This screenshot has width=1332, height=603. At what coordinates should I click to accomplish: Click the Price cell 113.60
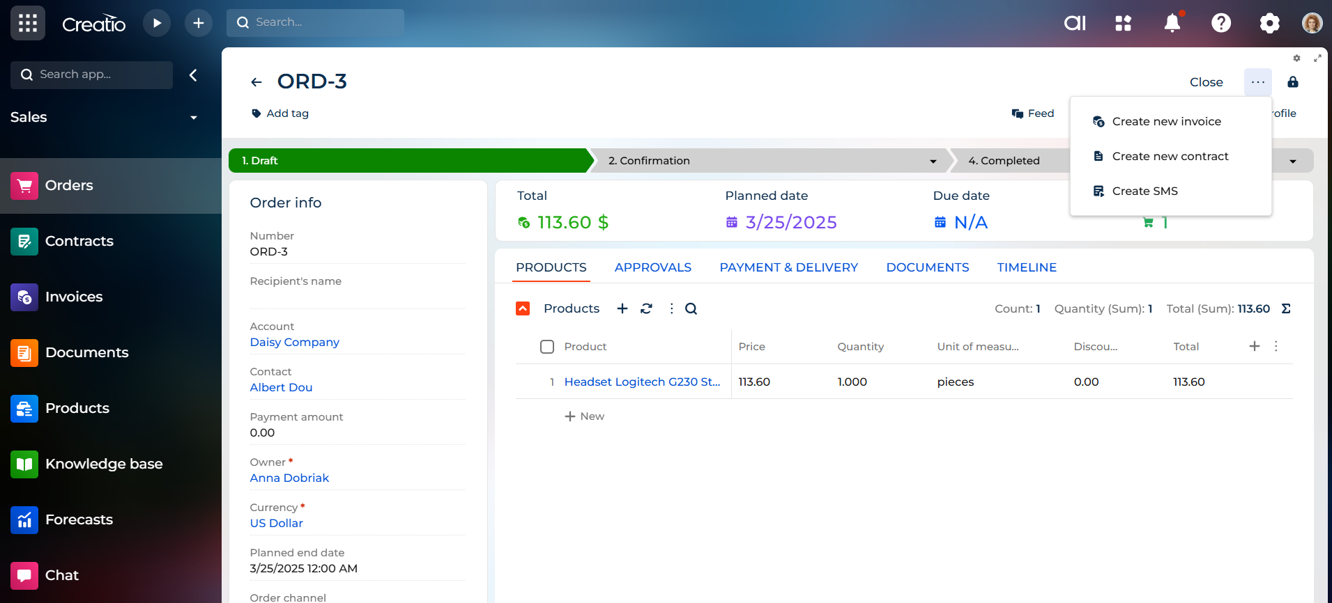click(755, 382)
